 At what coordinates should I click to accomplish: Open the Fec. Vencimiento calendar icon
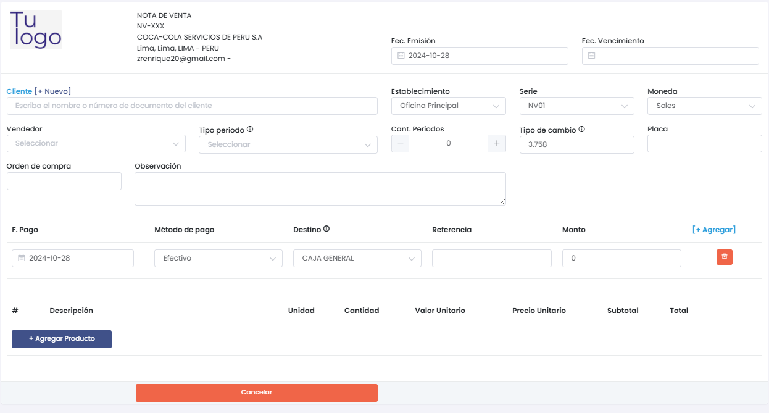point(591,56)
